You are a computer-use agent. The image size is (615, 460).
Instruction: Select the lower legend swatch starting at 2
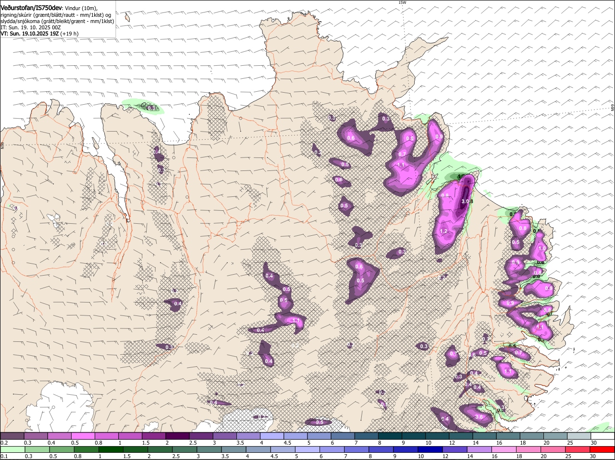(x=160, y=449)
